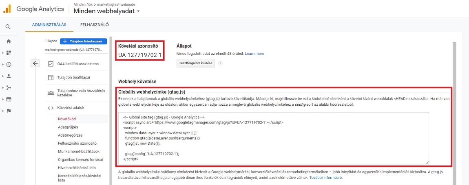This screenshot has width=469, height=185.
Task: Open 'GA4 beállító asszisztens' menu item
Action: (77, 64)
